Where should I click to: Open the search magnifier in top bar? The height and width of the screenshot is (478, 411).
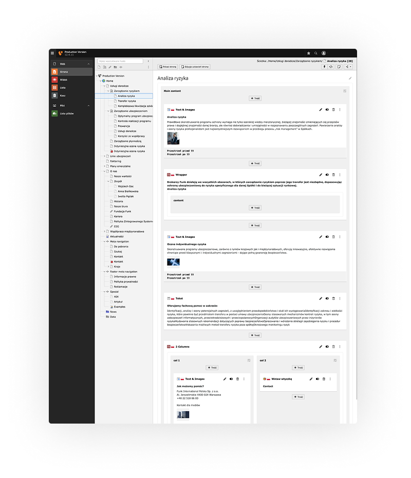pyautogui.click(x=316, y=53)
